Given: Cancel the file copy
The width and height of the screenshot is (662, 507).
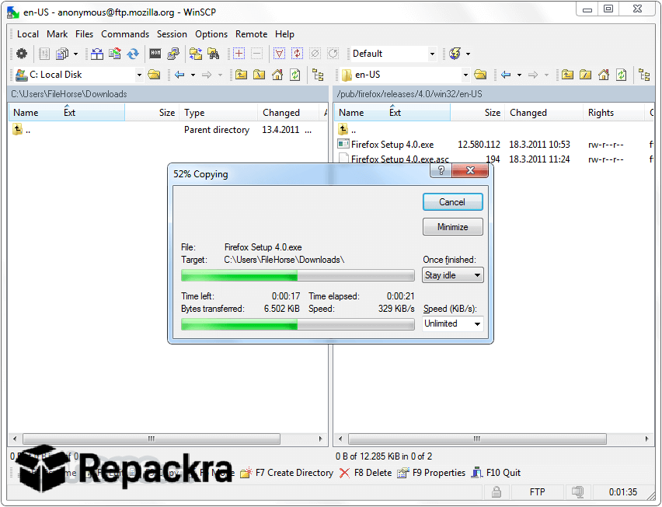Looking at the screenshot, I should pos(452,202).
